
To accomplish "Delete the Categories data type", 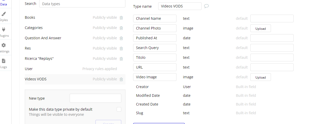I will pyautogui.click(x=121, y=28).
